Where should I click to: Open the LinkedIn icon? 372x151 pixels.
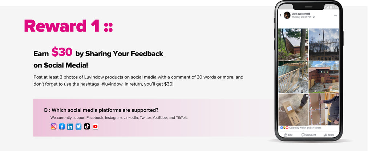70,127
